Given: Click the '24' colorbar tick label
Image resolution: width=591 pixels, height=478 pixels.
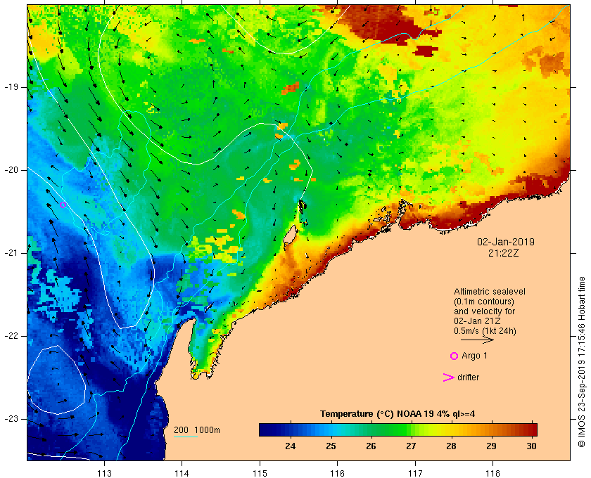Looking at the screenshot, I should click(x=290, y=446).
